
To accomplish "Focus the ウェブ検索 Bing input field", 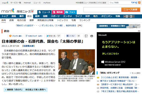I will click(120, 3).
